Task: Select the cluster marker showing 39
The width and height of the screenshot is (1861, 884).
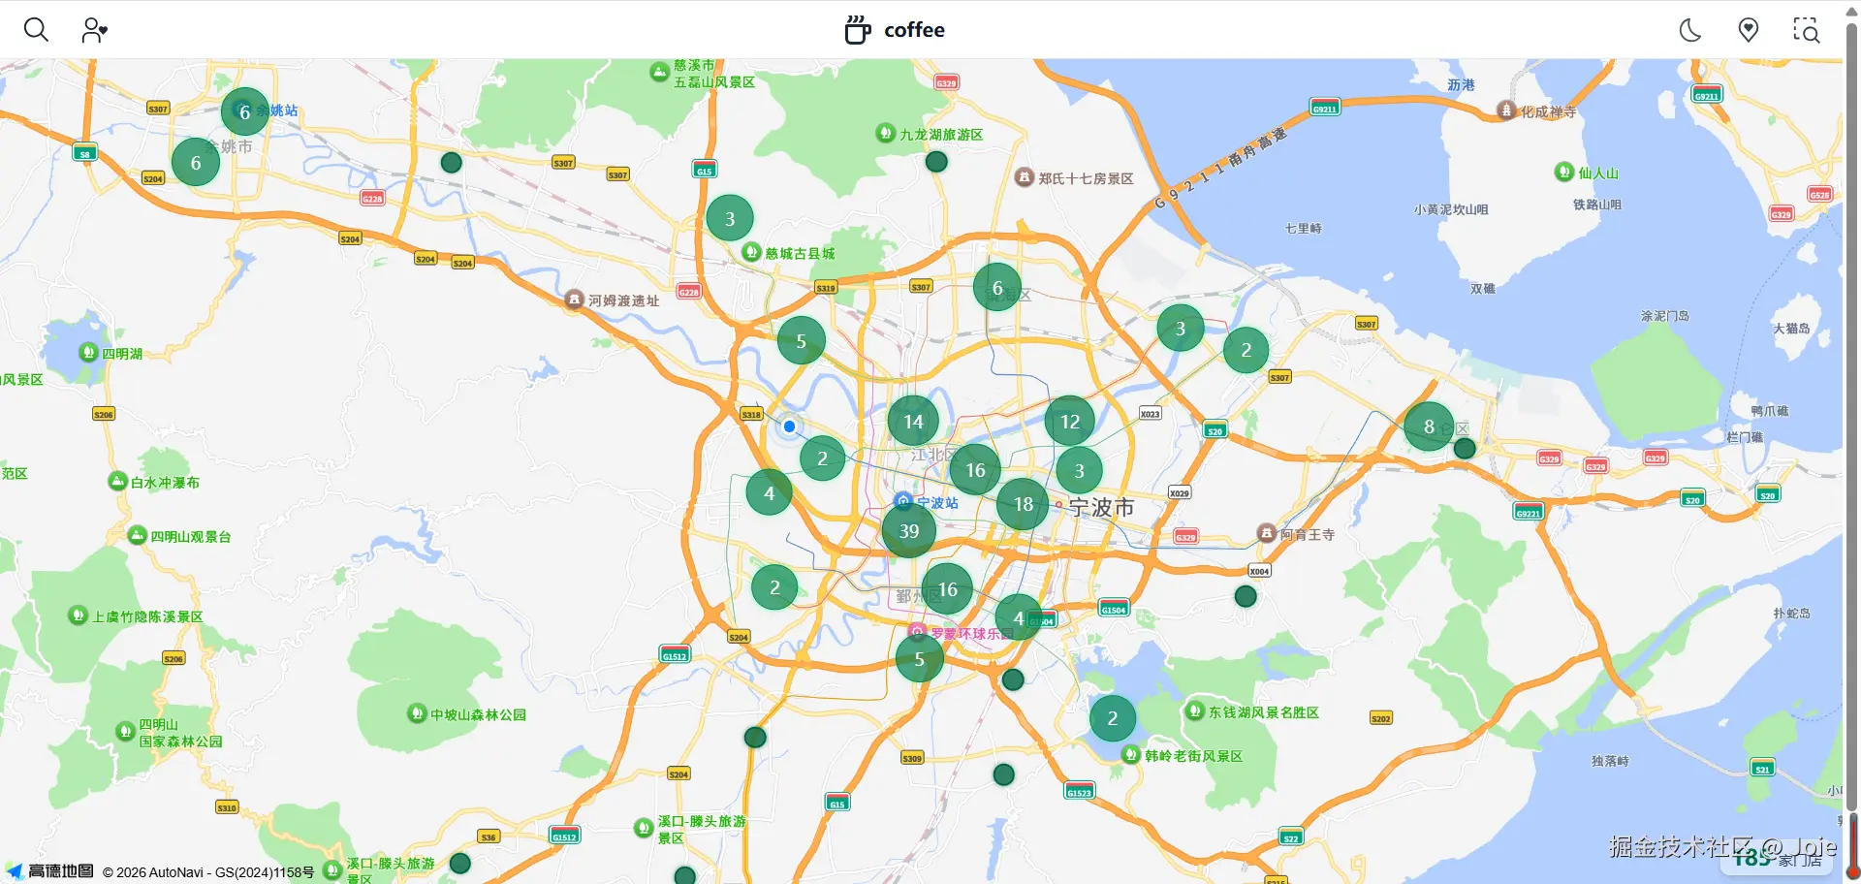Action: pyautogui.click(x=908, y=530)
